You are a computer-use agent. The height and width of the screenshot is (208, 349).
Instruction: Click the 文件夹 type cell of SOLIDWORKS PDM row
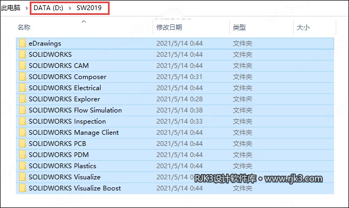[x=243, y=155]
